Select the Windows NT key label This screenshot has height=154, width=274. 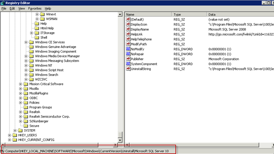click(x=44, y=65)
